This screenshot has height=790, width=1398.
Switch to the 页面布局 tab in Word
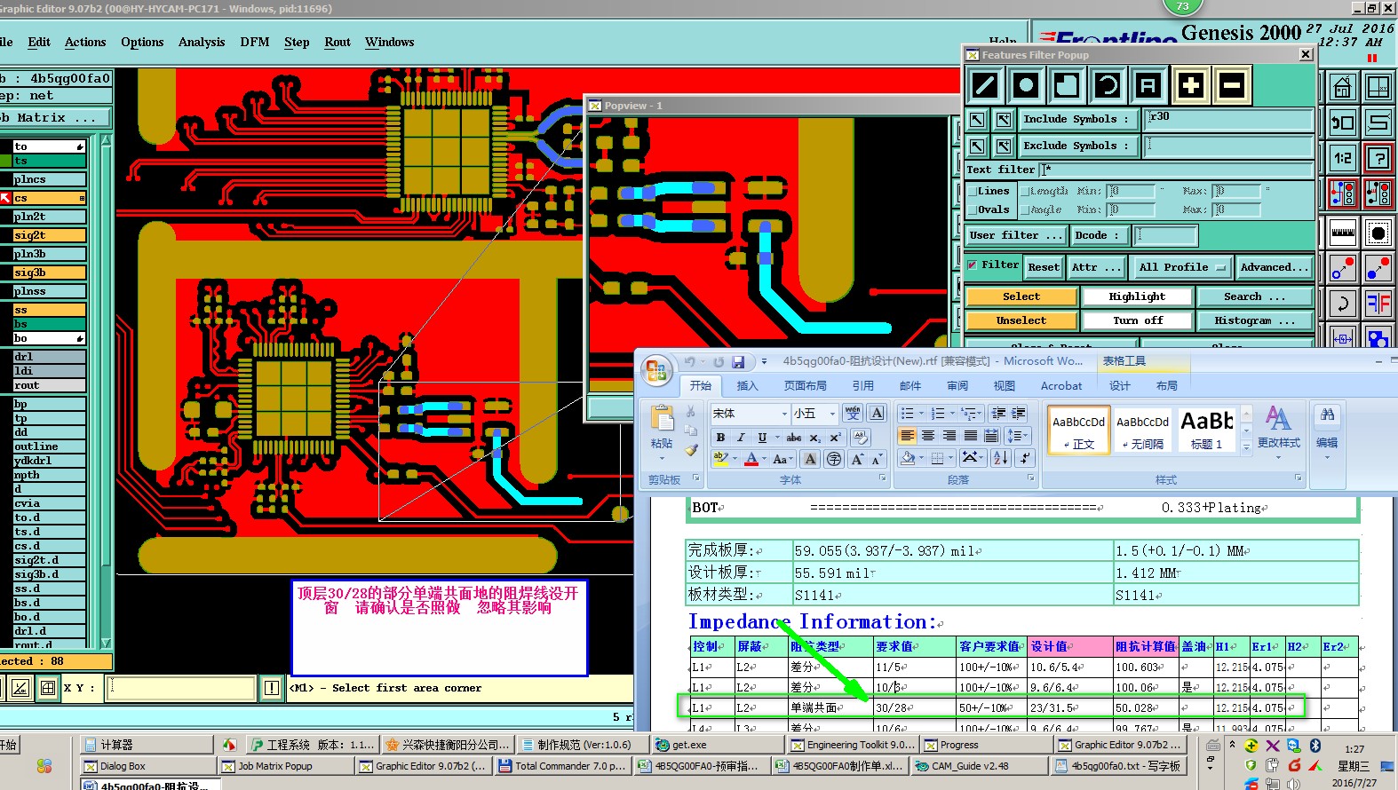coord(806,385)
